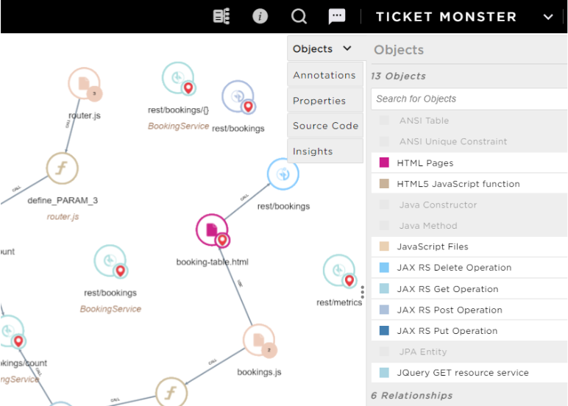Select the rest/metrics node

(338, 270)
